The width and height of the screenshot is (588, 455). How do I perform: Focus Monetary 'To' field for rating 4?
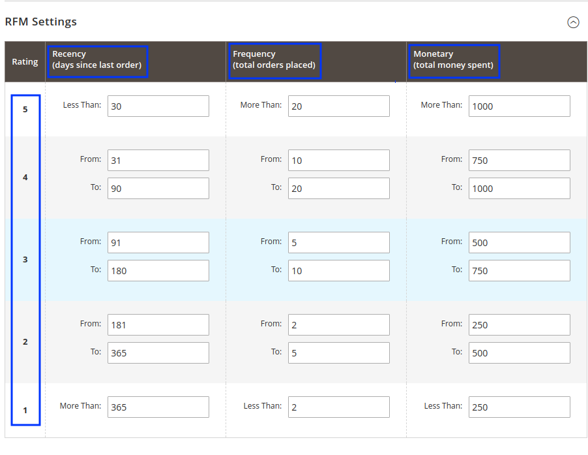(x=519, y=189)
